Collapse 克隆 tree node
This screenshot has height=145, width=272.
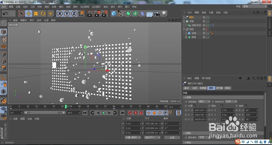(x=184, y=21)
